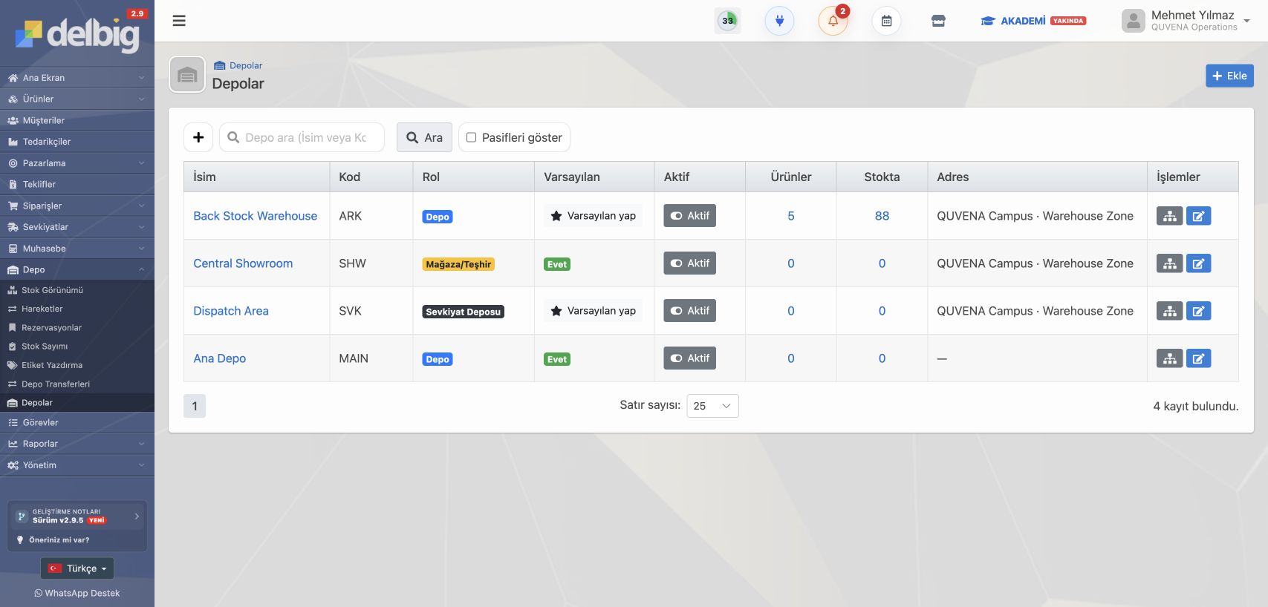
Task: Open the green circular 33 indicator
Action: coord(728,21)
